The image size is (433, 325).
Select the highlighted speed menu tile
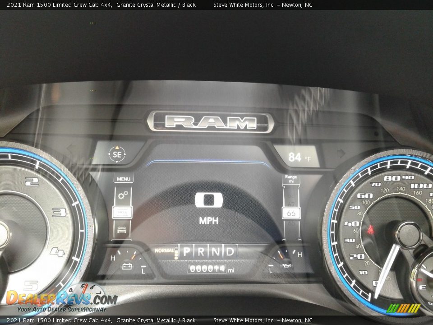[x=122, y=212]
